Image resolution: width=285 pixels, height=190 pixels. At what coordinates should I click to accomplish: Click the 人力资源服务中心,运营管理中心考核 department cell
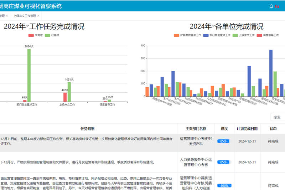tap(196, 162)
